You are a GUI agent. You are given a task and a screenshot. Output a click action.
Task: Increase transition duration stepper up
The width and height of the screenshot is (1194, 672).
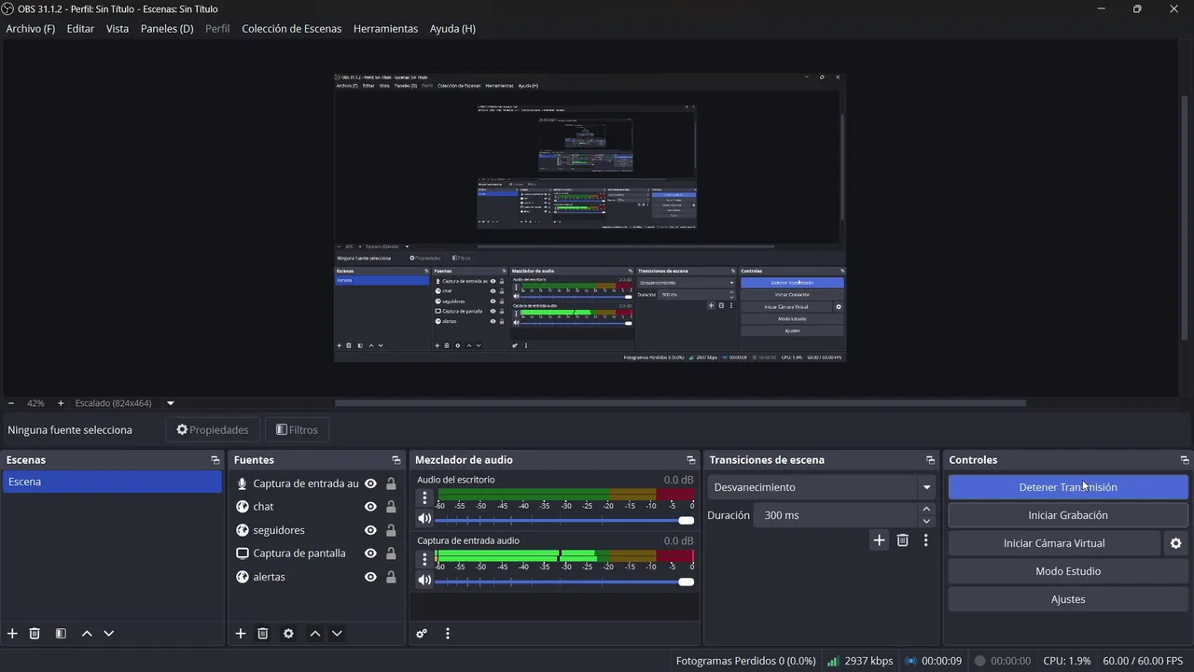tap(926, 510)
